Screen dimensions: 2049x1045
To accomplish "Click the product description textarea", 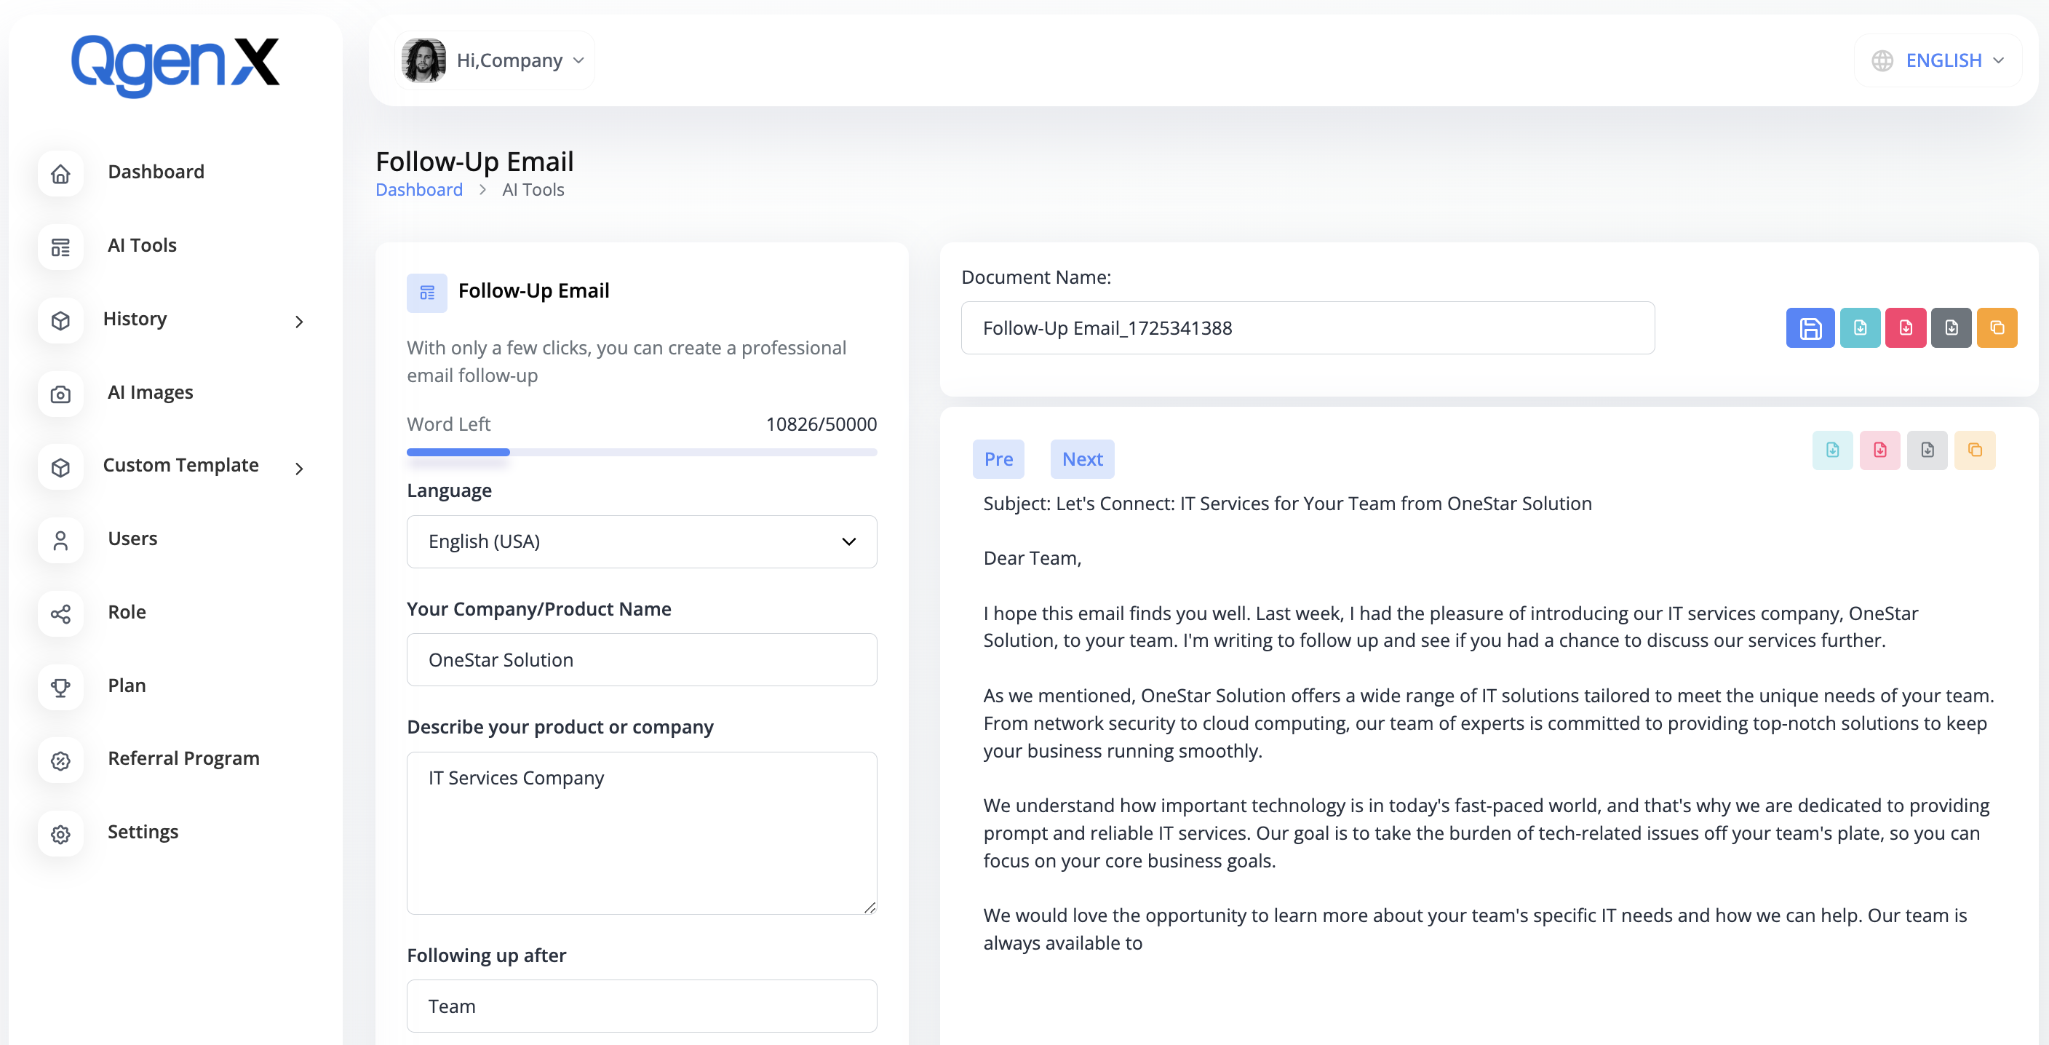I will (642, 833).
